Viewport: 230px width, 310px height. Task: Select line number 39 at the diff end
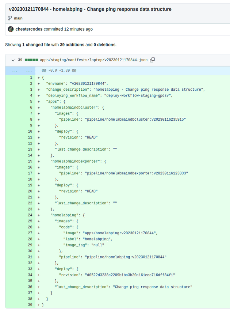30,305
